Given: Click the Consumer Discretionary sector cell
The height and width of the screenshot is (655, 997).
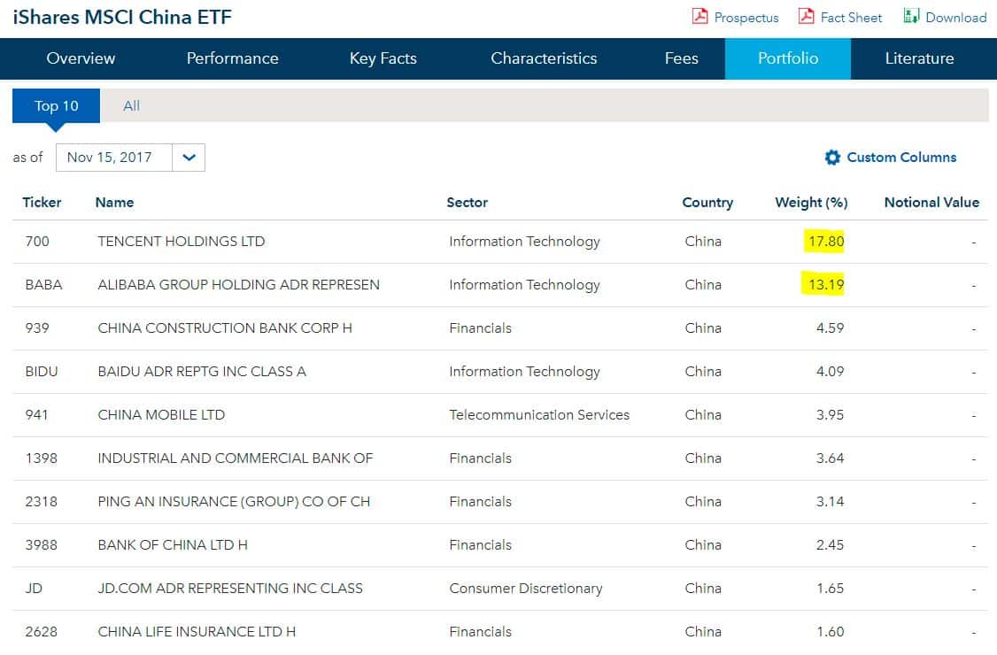Looking at the screenshot, I should click(x=525, y=589).
